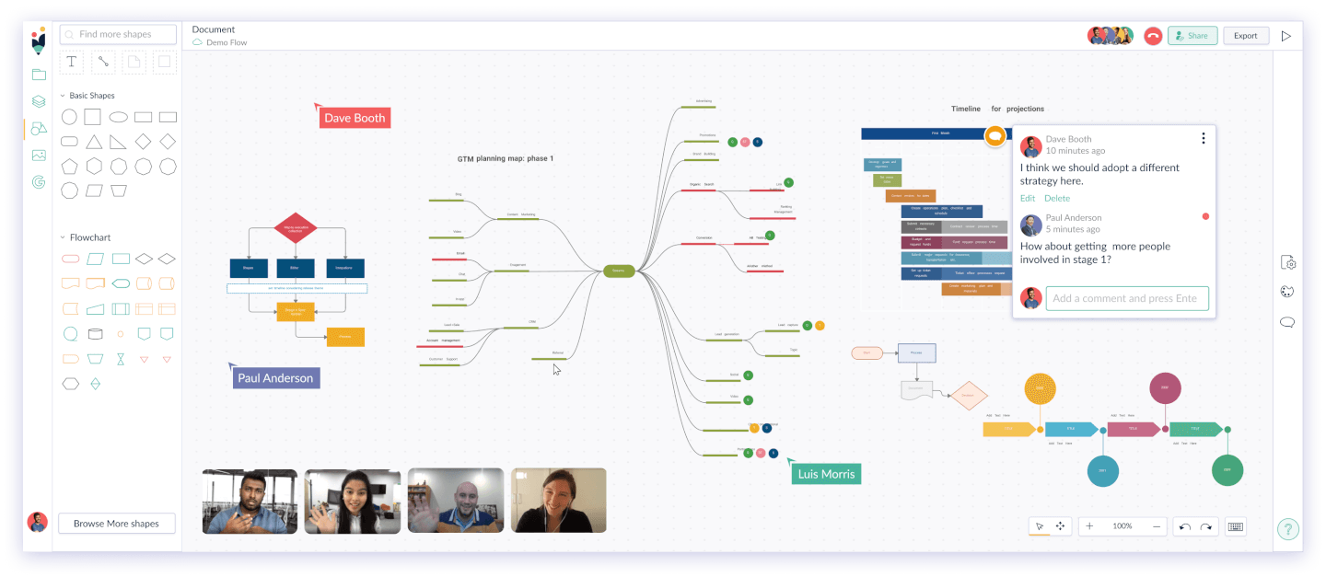
Task: Open the layers panel in left sidebar
Action: 39,101
